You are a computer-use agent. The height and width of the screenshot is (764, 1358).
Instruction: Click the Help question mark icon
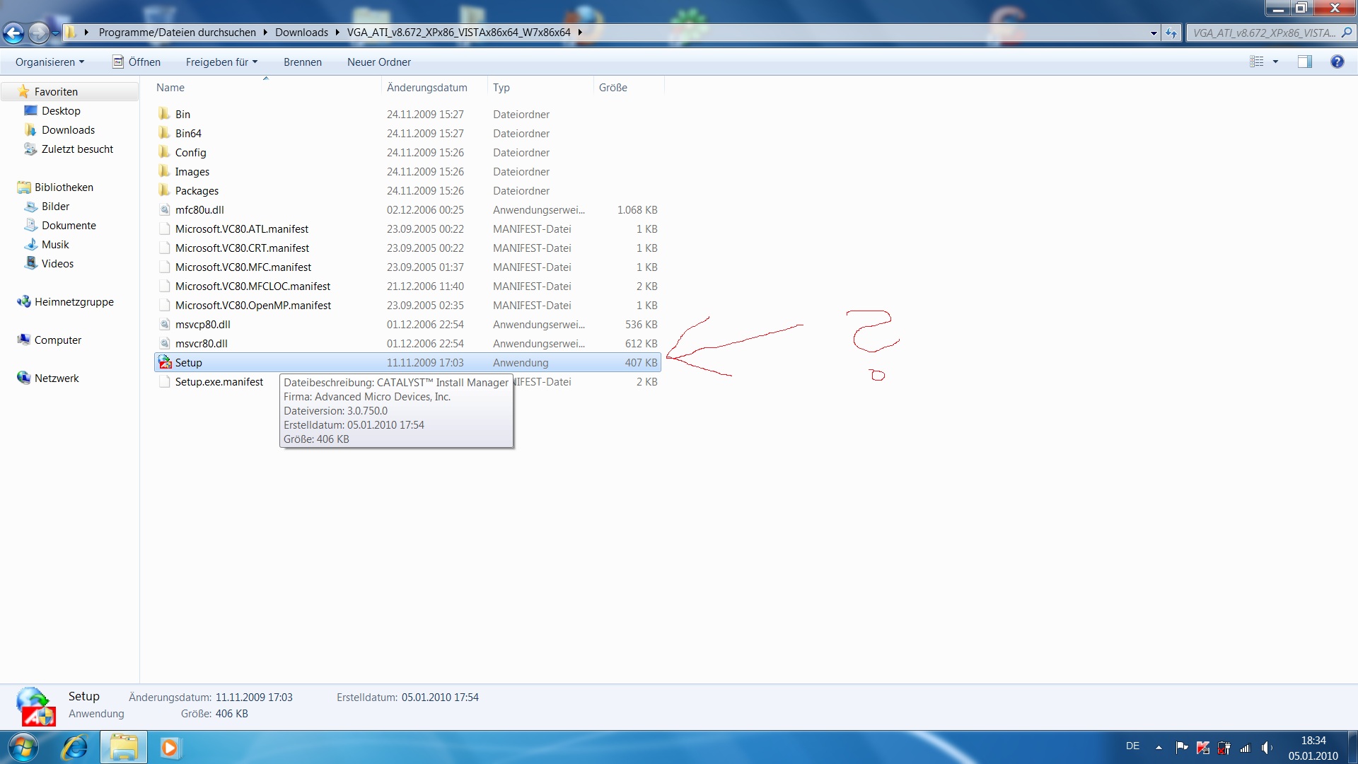(x=1337, y=62)
